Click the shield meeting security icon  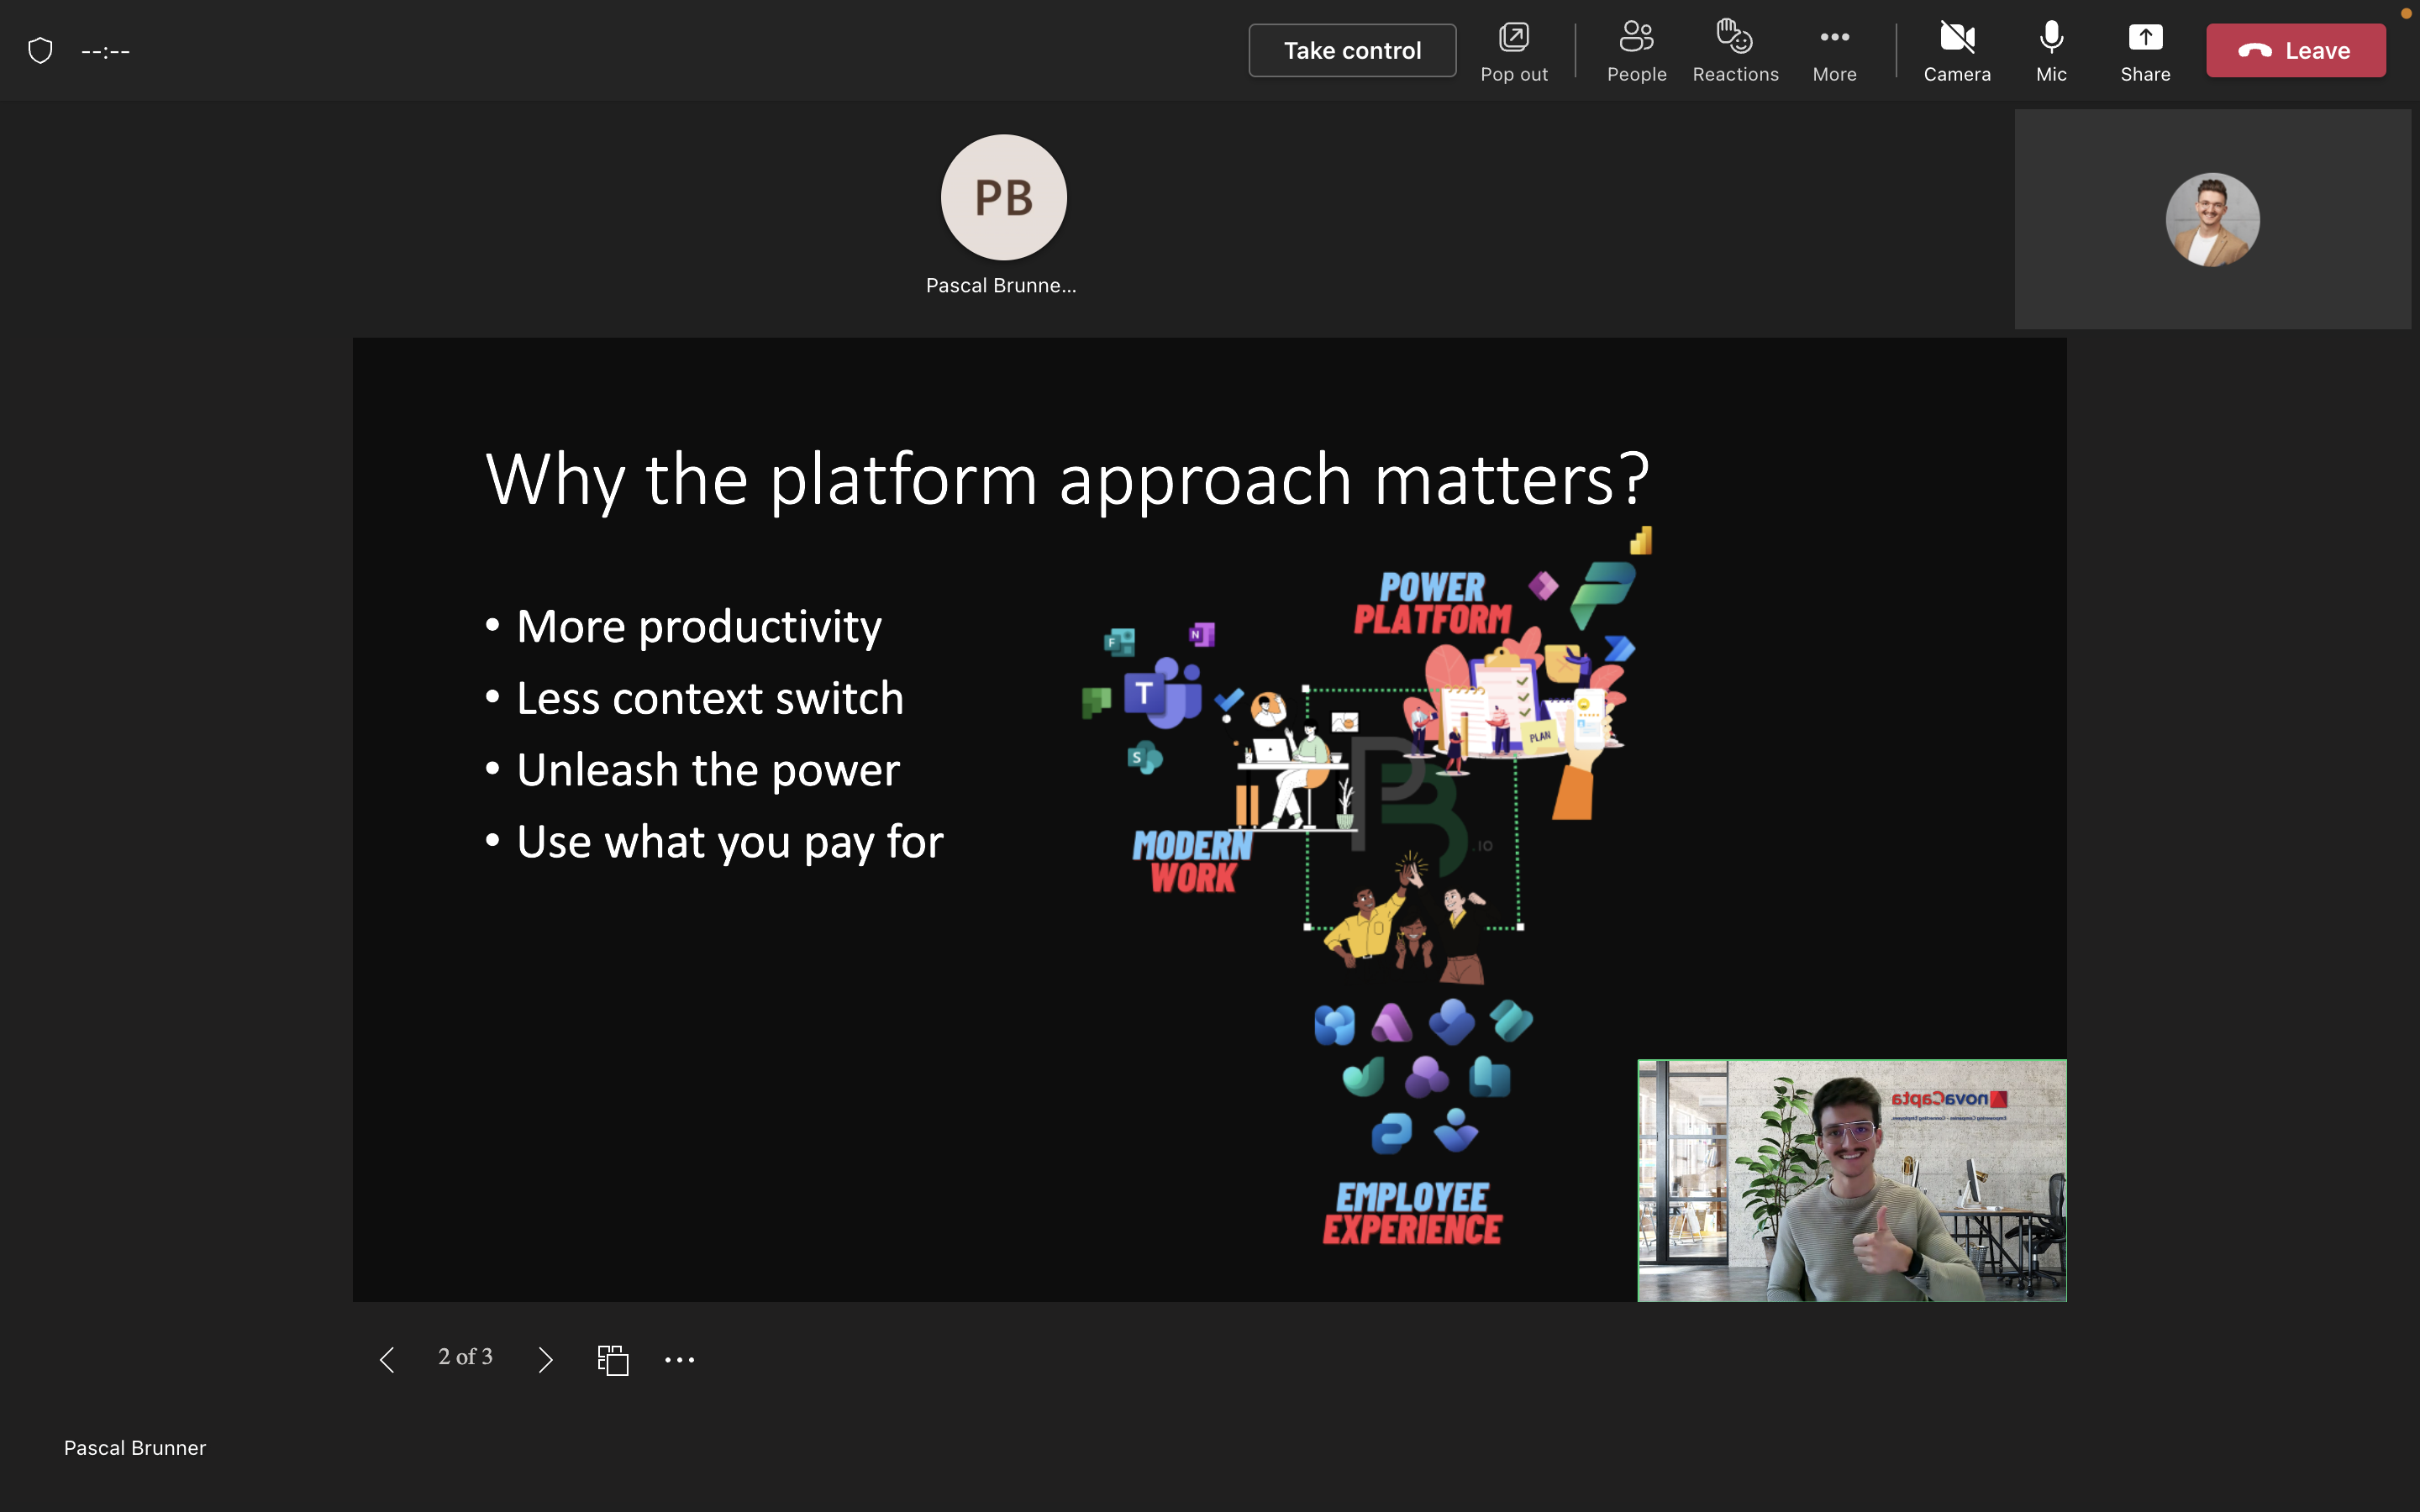40,51
